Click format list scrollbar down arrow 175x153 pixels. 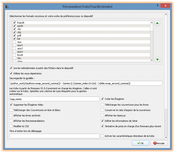(152, 60)
